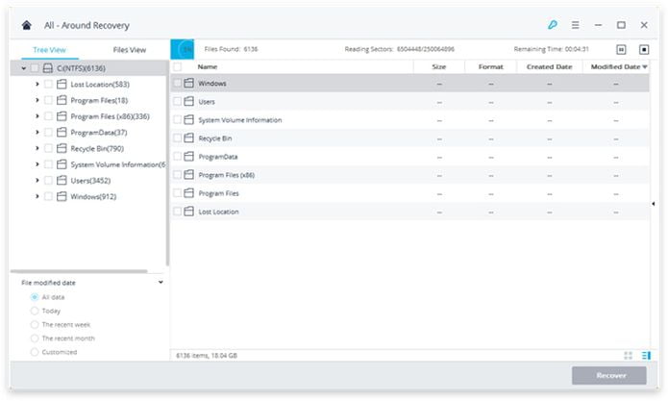Click the Recover button
This screenshot has height=401, width=668.
tap(609, 375)
